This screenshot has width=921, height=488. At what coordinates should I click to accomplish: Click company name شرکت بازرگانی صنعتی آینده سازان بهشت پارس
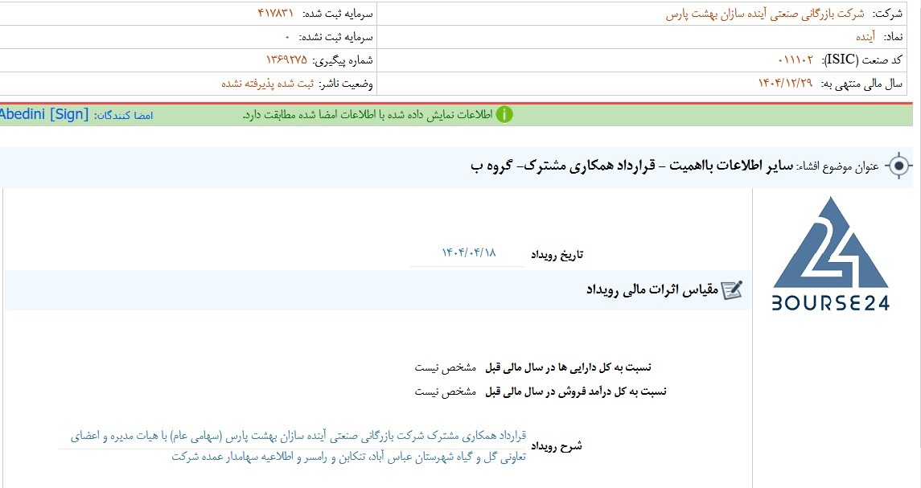pyautogui.click(x=765, y=14)
